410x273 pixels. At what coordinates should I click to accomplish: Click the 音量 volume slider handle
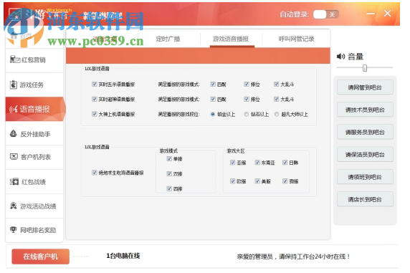[365, 68]
